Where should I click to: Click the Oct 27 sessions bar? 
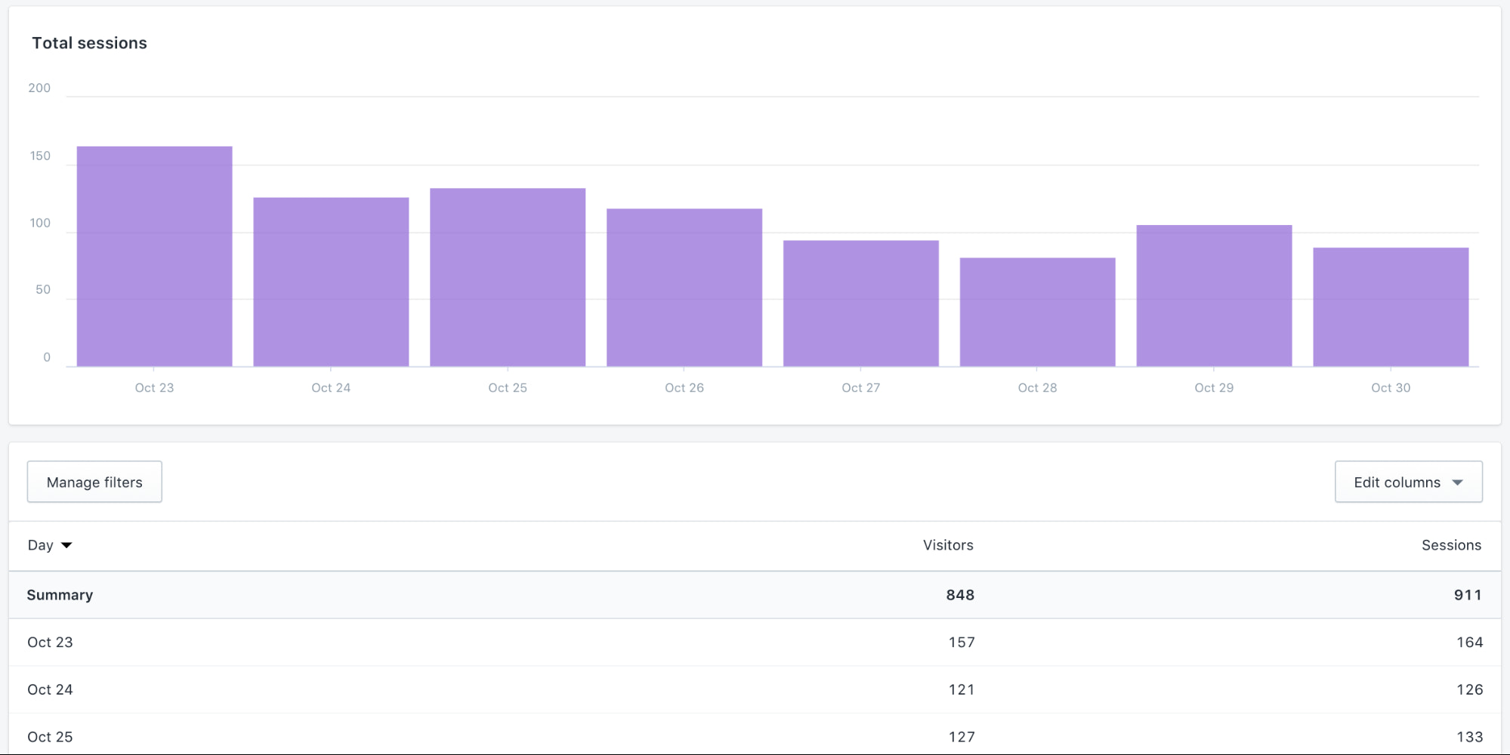point(861,304)
